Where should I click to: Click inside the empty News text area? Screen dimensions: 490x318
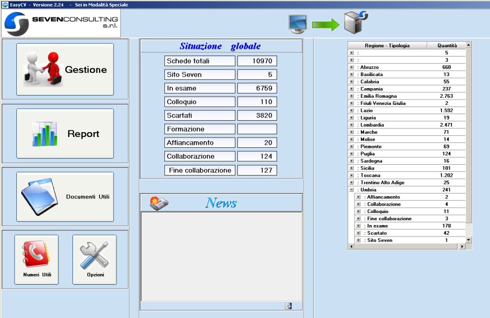[222, 257]
